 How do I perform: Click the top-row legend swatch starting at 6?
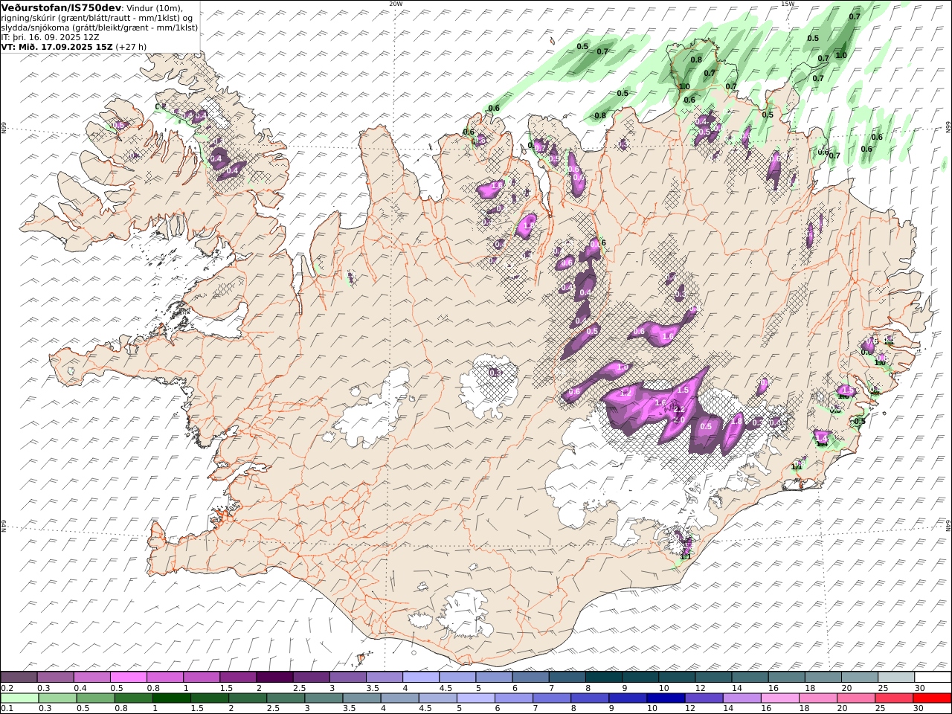pyautogui.click(x=530, y=678)
